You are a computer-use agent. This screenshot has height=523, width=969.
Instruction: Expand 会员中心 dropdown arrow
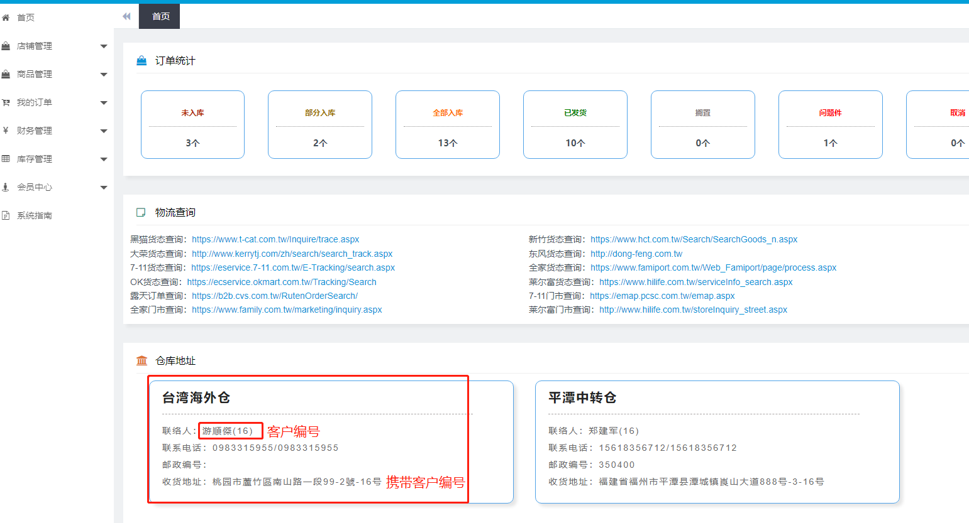point(104,188)
